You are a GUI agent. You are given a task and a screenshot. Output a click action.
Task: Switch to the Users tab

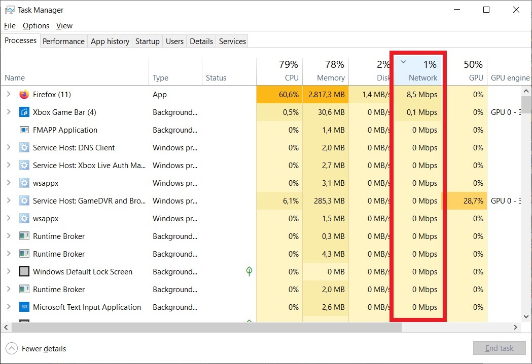tap(175, 42)
